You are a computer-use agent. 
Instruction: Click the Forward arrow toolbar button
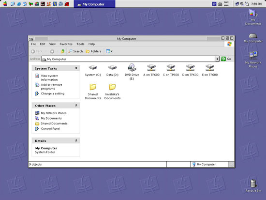pyautogui.click(x=52, y=51)
